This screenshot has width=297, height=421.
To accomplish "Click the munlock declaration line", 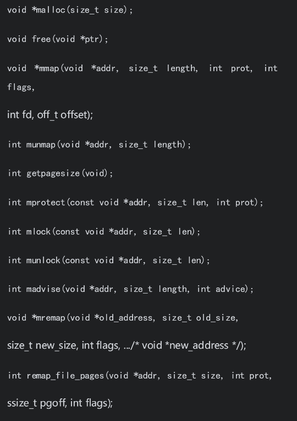I will pyautogui.click(x=109, y=260).
